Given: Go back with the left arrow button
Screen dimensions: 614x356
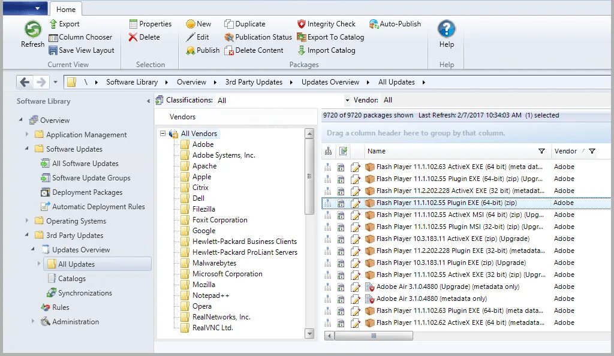Looking at the screenshot, I should [x=25, y=82].
